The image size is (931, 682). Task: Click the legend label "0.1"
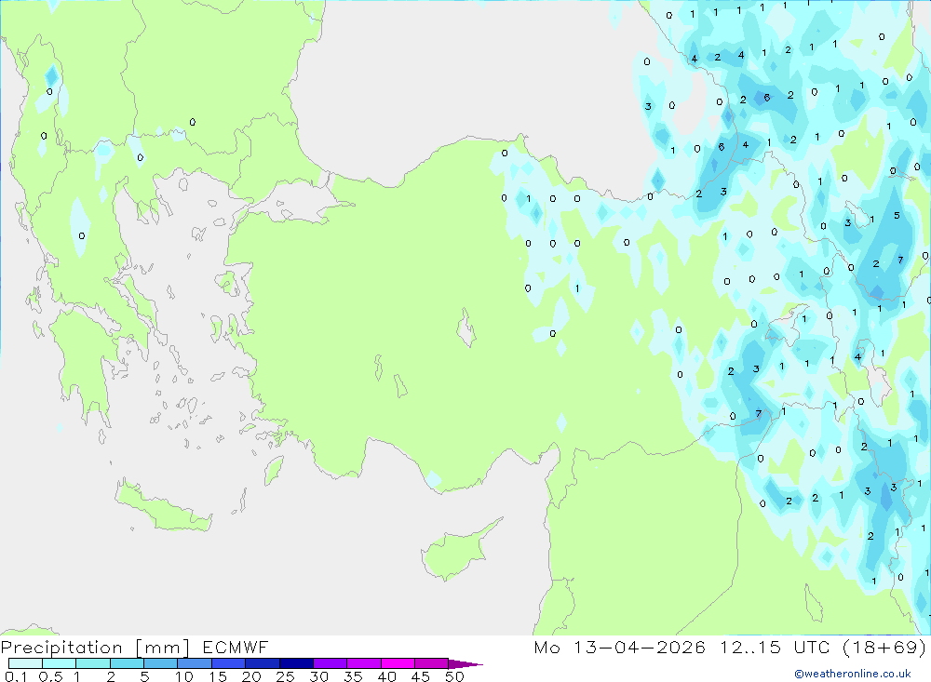16,676
